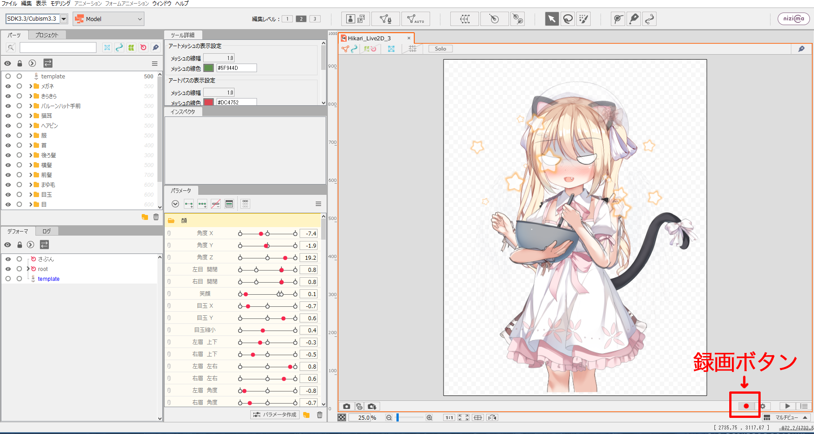Play parameter animation in view
814x434 pixels.
click(788, 406)
